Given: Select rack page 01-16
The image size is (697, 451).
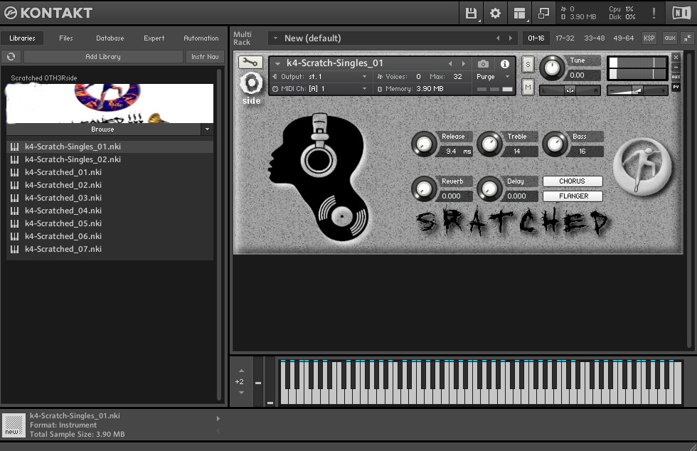Looking at the screenshot, I should (x=536, y=38).
